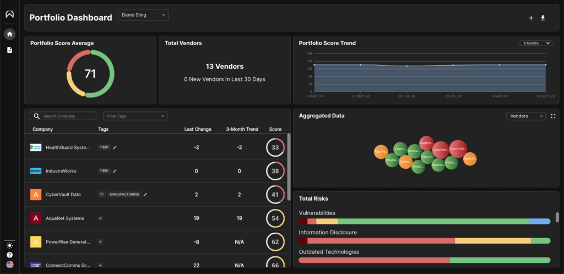This screenshot has width=564, height=274.
Task: Open CyberVault Data vendor details
Action: pyautogui.click(x=63, y=195)
